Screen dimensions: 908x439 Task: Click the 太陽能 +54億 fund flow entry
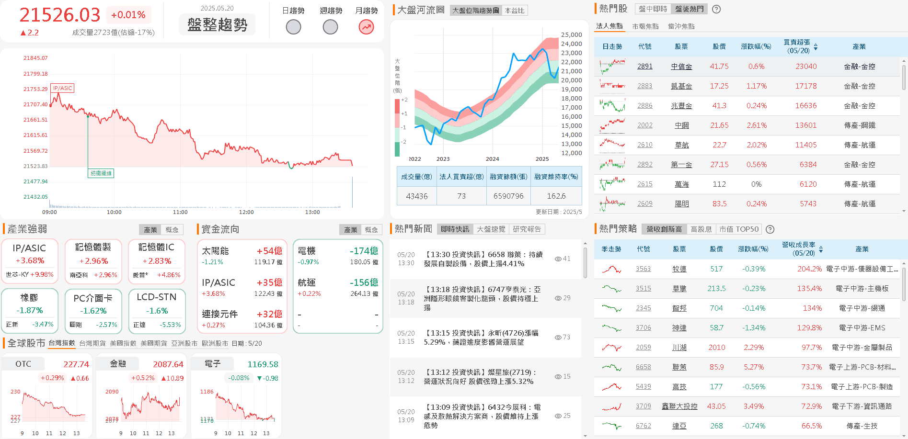pyautogui.click(x=242, y=256)
